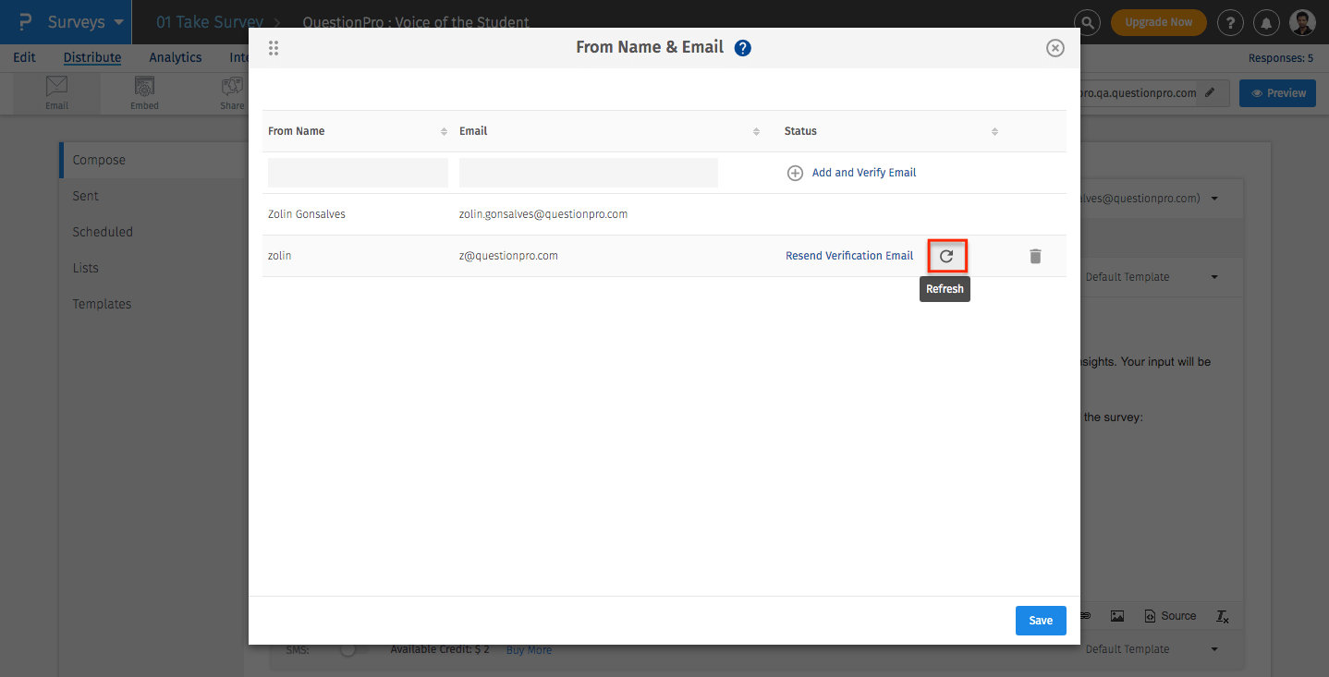Select the Share distribution icon
The height and width of the screenshot is (677, 1329).
tap(232, 93)
